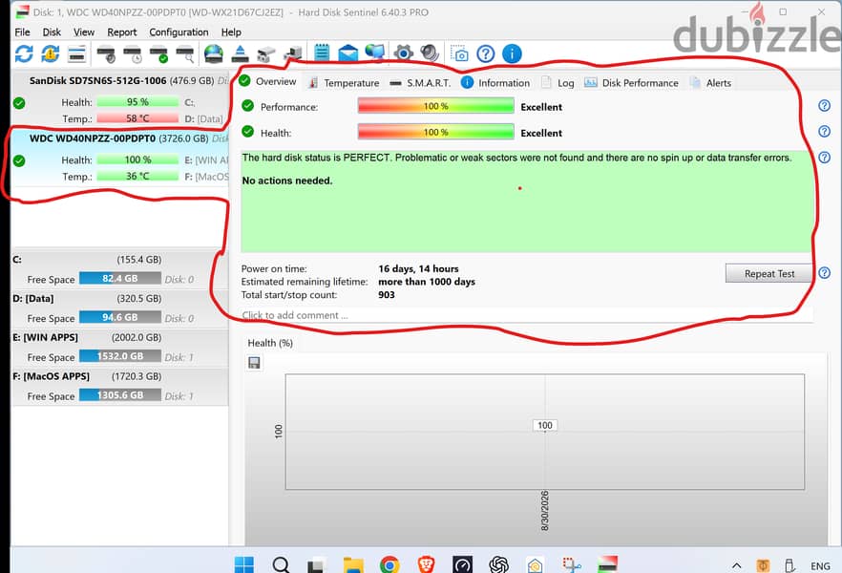The image size is (842, 573).
Task: Click the SanDisk 58 °C temperature bar
Action: pos(137,118)
